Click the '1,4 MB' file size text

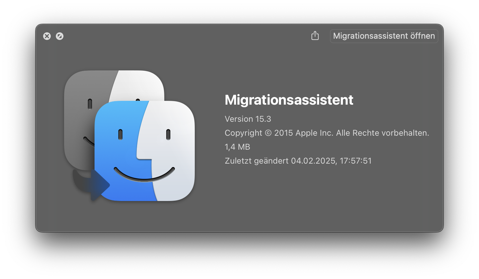(x=237, y=147)
